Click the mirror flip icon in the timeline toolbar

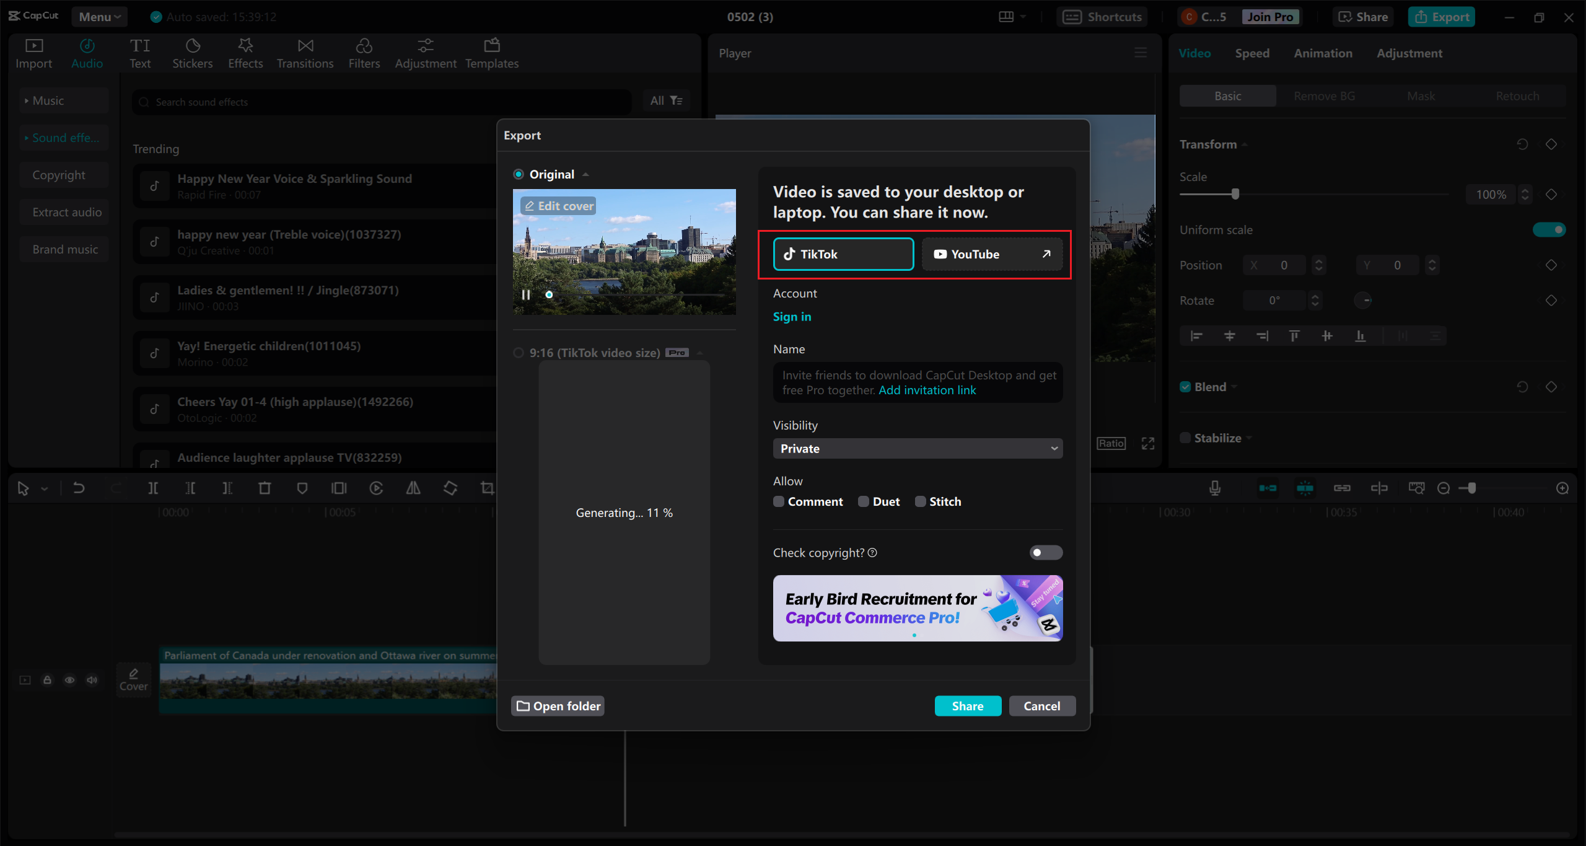[x=413, y=488]
